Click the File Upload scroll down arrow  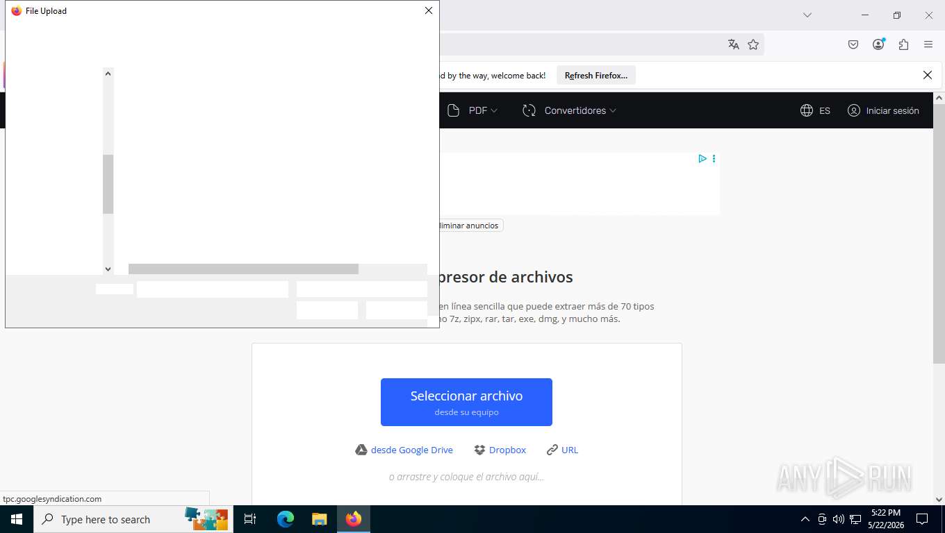(x=108, y=269)
